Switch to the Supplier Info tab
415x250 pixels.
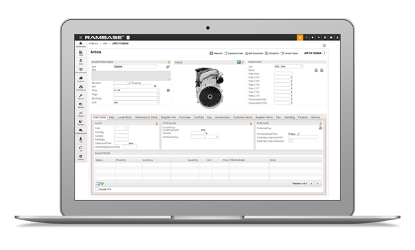168,117
